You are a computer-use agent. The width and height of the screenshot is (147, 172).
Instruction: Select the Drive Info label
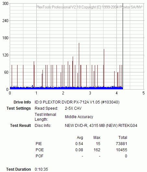[x=22, y=102]
